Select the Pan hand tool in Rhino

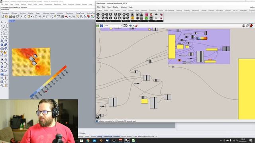click(36, 16)
